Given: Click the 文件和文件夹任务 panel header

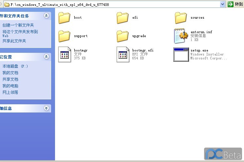Looking at the screenshot, I should [x=25, y=16].
